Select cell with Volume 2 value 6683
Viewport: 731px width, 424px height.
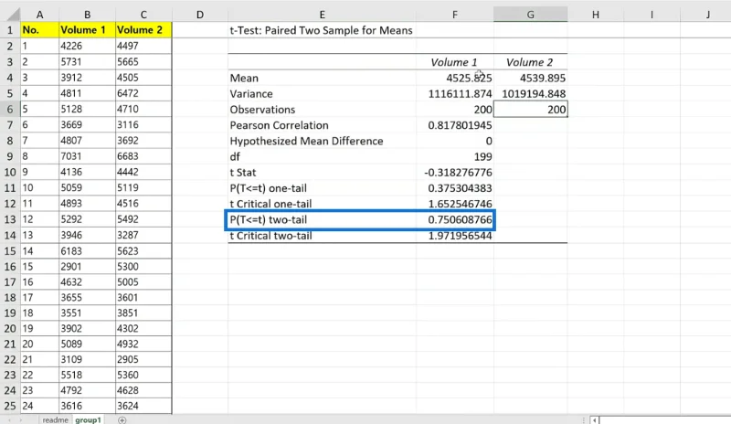coord(143,156)
